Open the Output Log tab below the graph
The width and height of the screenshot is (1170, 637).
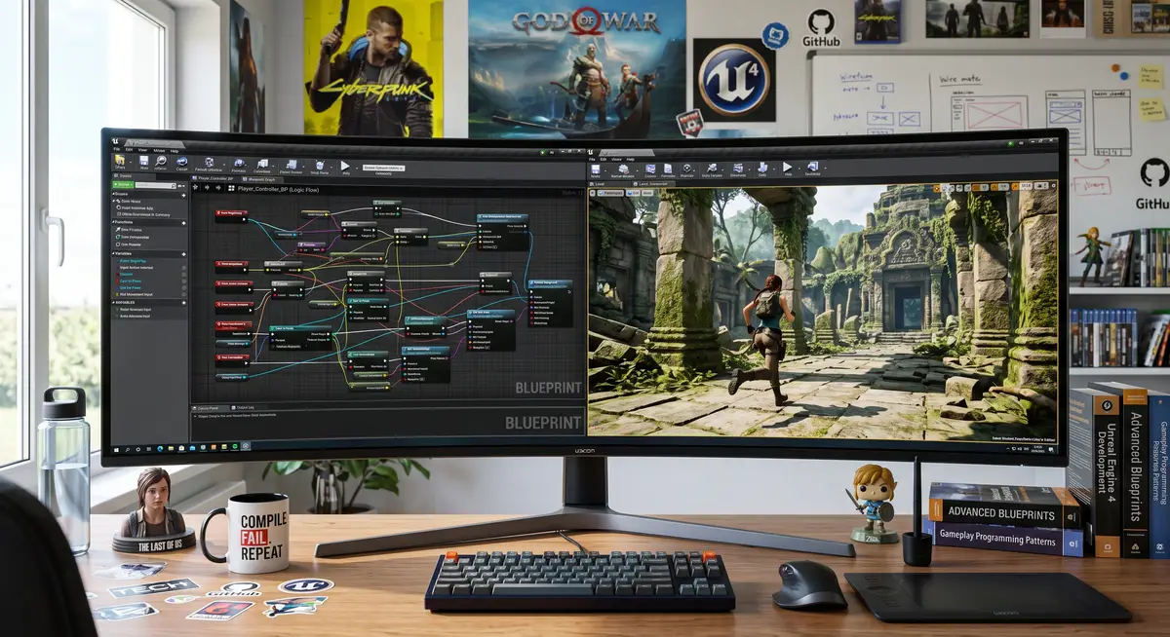(x=245, y=407)
